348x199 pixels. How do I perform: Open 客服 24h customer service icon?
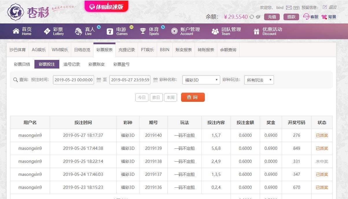click(x=306, y=17)
